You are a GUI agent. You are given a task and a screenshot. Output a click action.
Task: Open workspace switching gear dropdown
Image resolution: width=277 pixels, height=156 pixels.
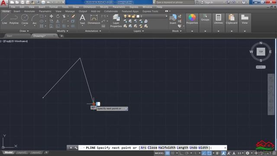(249, 153)
